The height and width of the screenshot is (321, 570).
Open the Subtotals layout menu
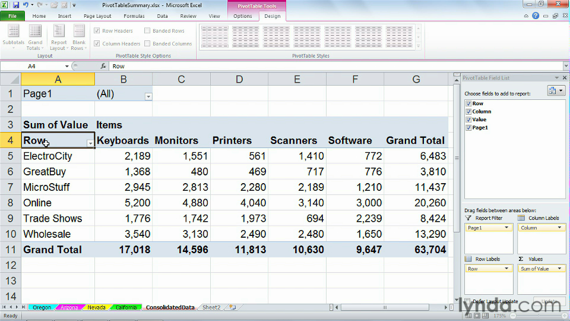pyautogui.click(x=14, y=37)
